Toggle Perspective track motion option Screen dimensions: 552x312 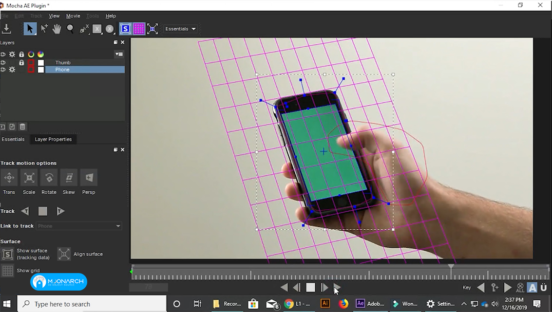coord(89,178)
